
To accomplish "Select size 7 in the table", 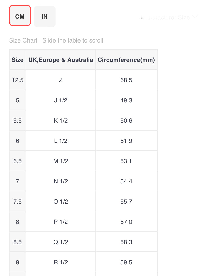I will [18, 181].
